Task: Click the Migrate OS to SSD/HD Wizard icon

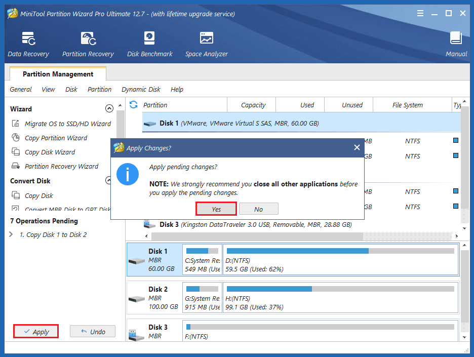Action: (x=15, y=124)
